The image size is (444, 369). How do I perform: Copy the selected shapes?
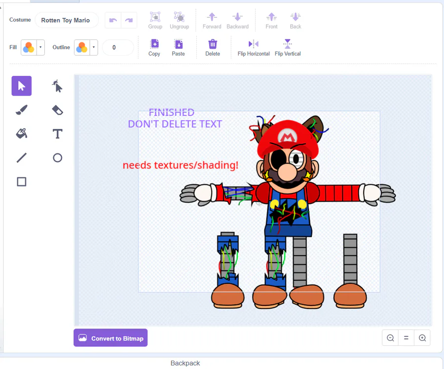(154, 48)
